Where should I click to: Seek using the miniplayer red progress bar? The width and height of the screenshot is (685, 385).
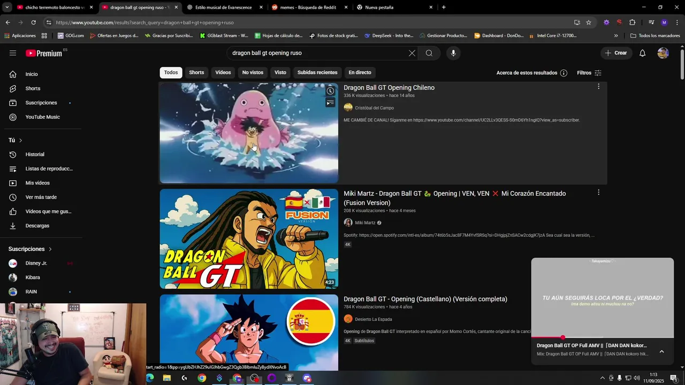click(602, 337)
